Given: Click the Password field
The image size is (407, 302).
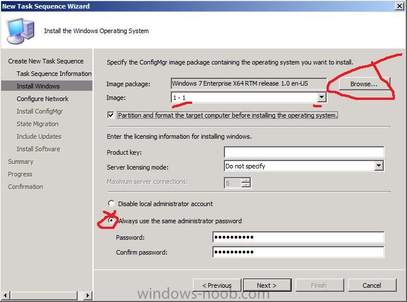Looking at the screenshot, I should click(298, 237).
